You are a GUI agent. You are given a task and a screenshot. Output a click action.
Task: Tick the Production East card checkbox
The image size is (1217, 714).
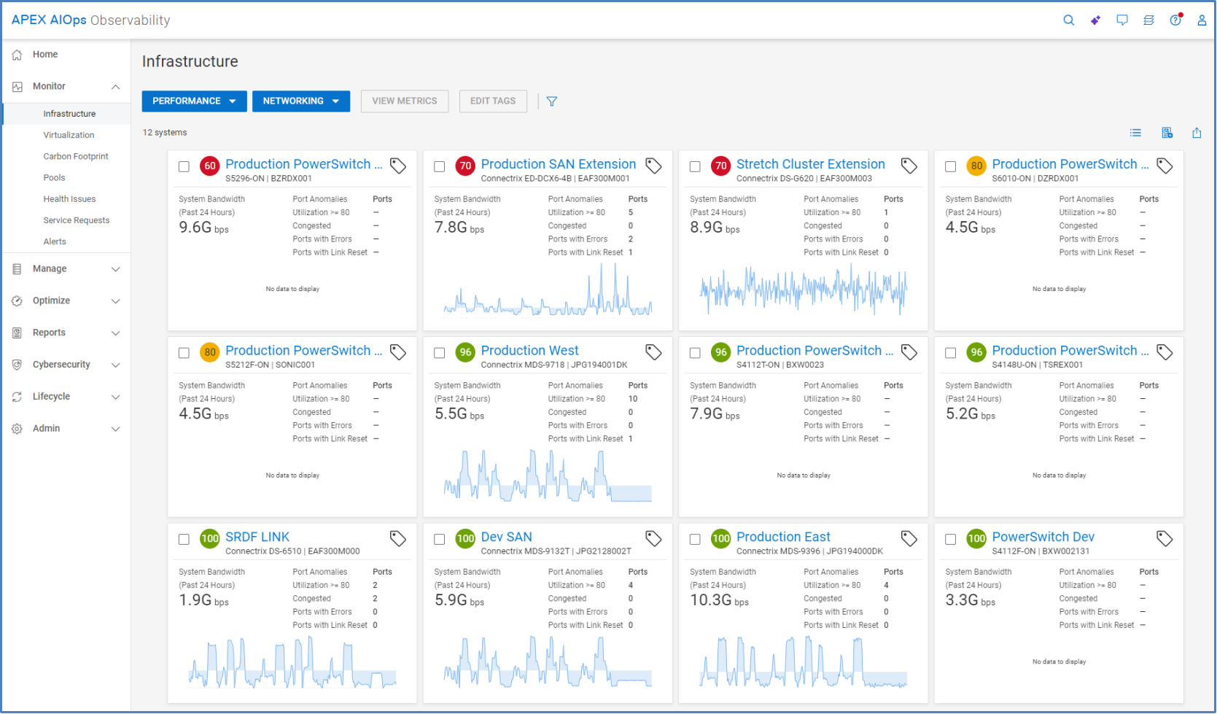695,540
